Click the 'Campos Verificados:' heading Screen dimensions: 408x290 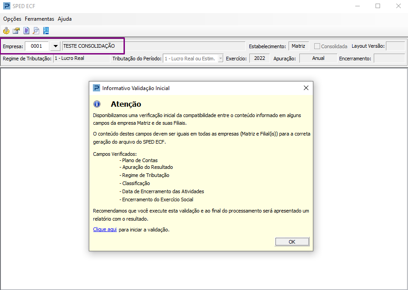pos(115,154)
